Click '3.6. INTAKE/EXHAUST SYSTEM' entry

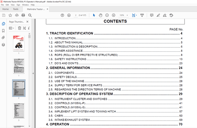[69, 120]
